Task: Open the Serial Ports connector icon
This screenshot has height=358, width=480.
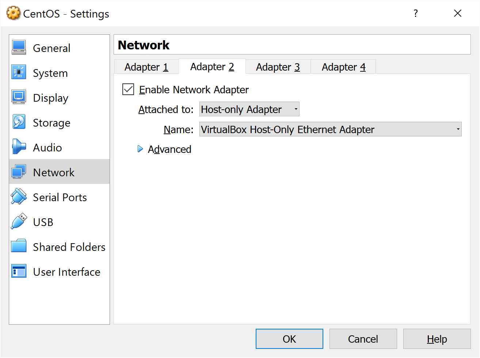Action: (19, 197)
